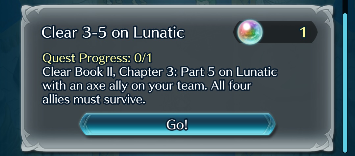This screenshot has width=355, height=156.
Task: Tap the "Quest Progress: 0/1" text
Action: (x=97, y=58)
